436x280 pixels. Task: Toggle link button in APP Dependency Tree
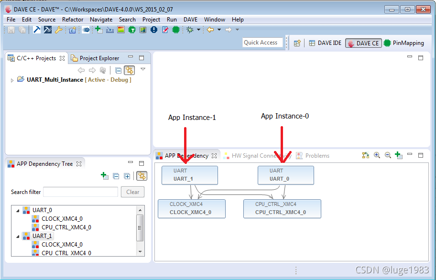142,176
